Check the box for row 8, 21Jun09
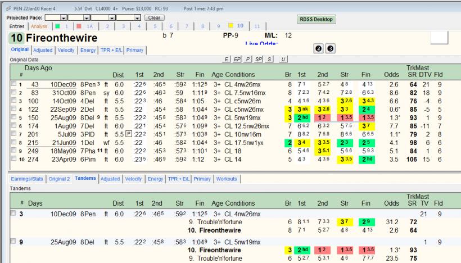Screen dimensions: 461x263 (13, 142)
